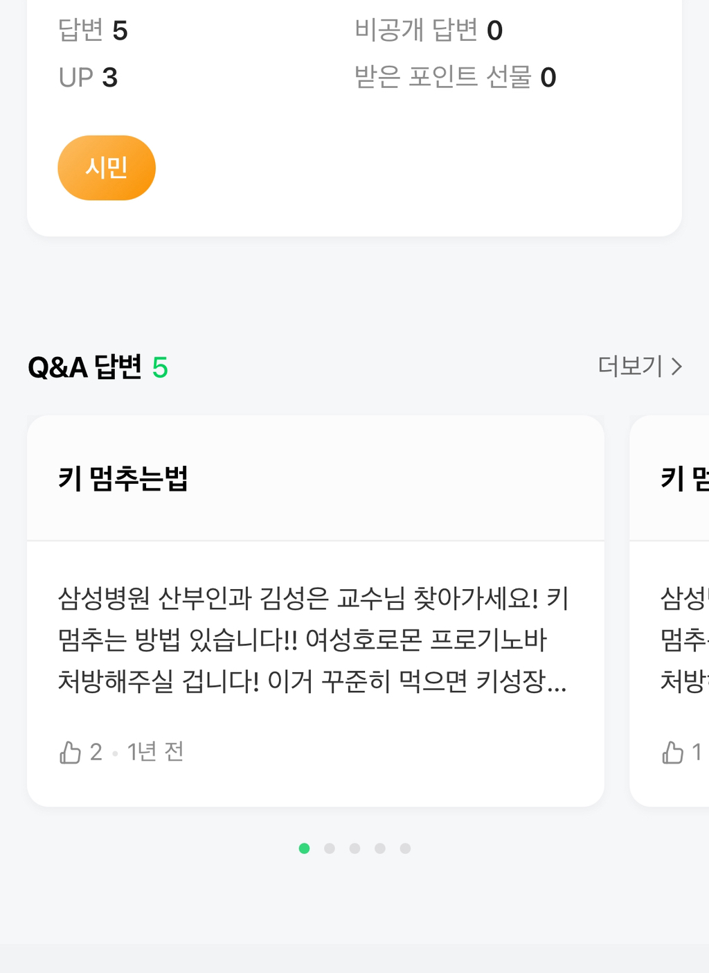Screen dimensions: 709x973
Task: Tap thumbs-up icon on the partially visible card
Action: 672,752
